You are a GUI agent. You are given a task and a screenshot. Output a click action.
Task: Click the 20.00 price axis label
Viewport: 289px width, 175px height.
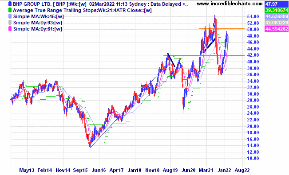pos(253,126)
